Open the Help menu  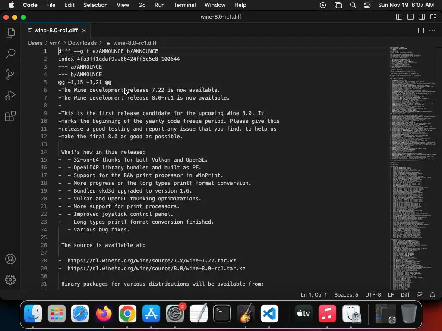click(240, 5)
